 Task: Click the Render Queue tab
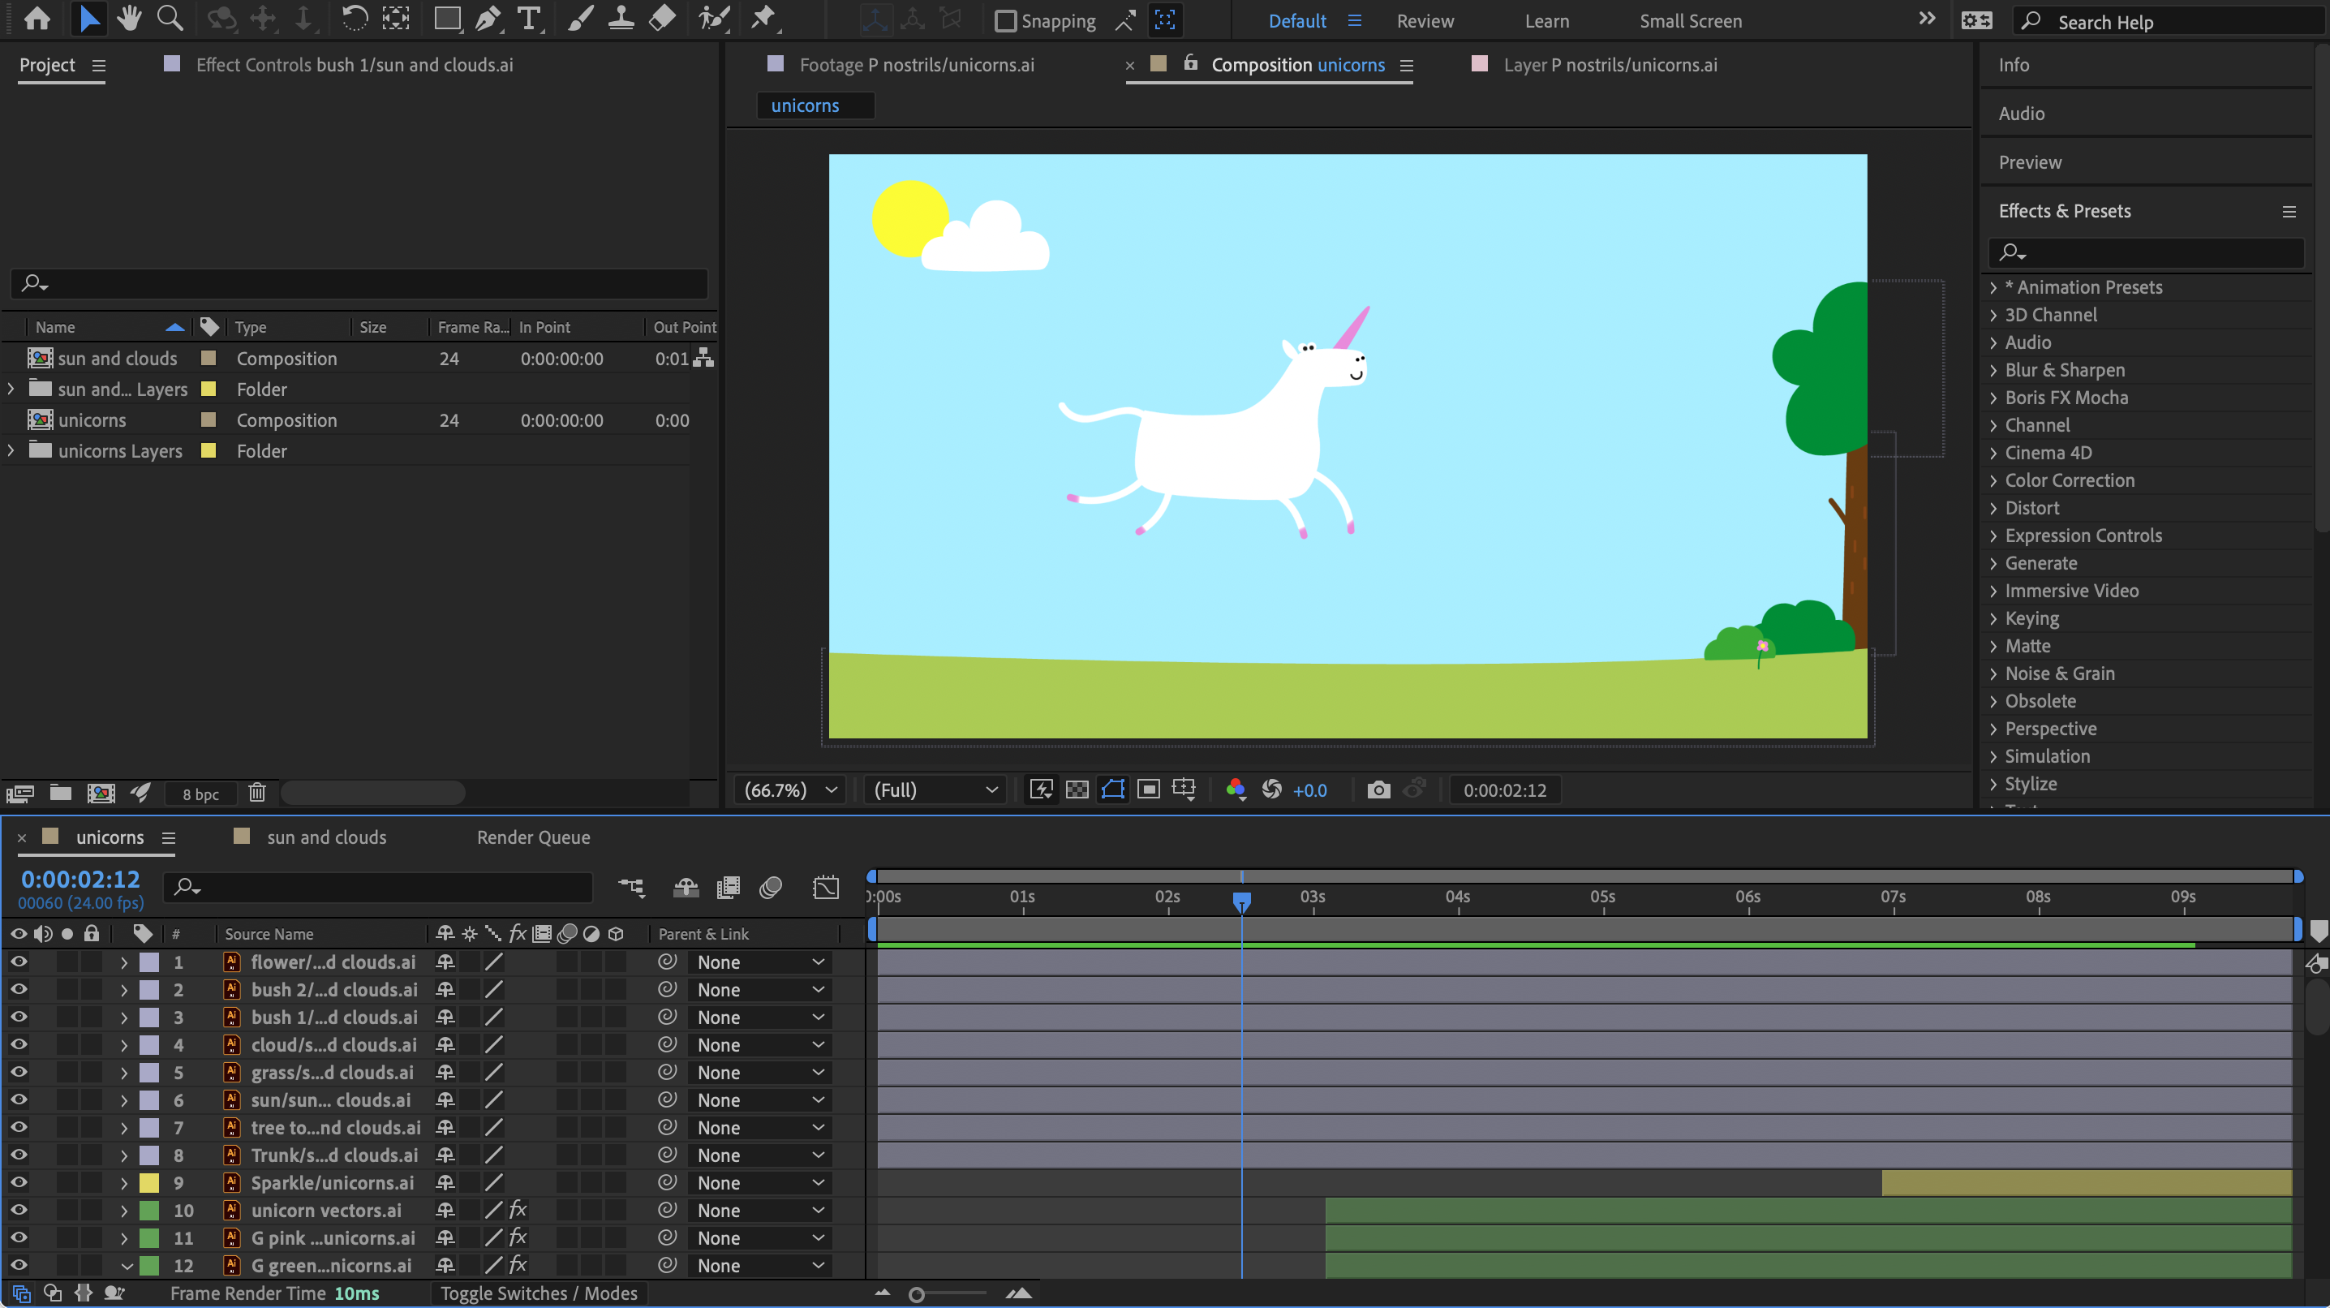coord(531,836)
